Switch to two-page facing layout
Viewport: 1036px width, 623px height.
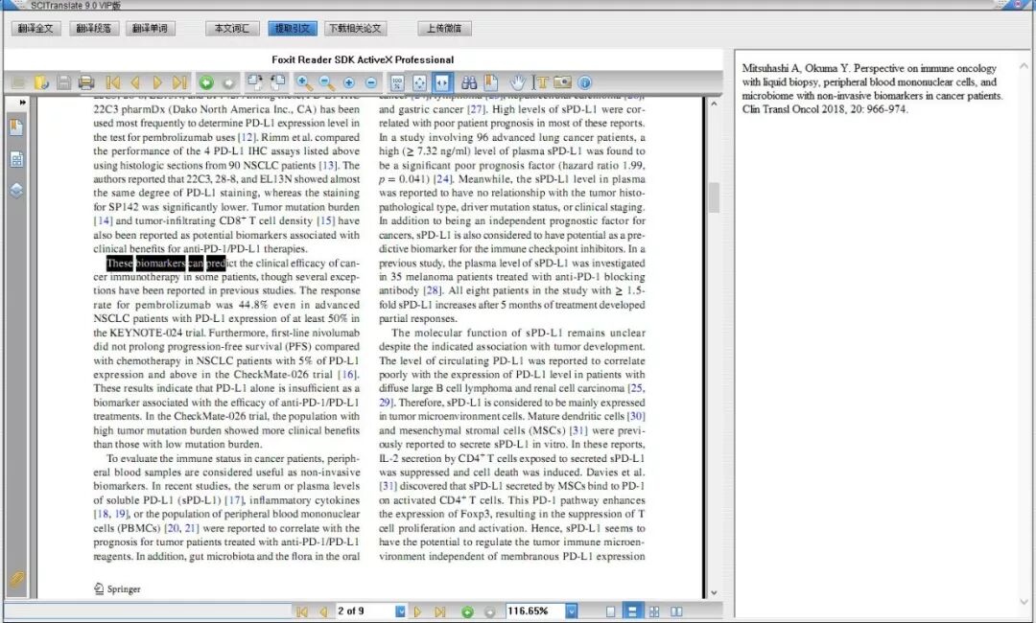(x=676, y=611)
